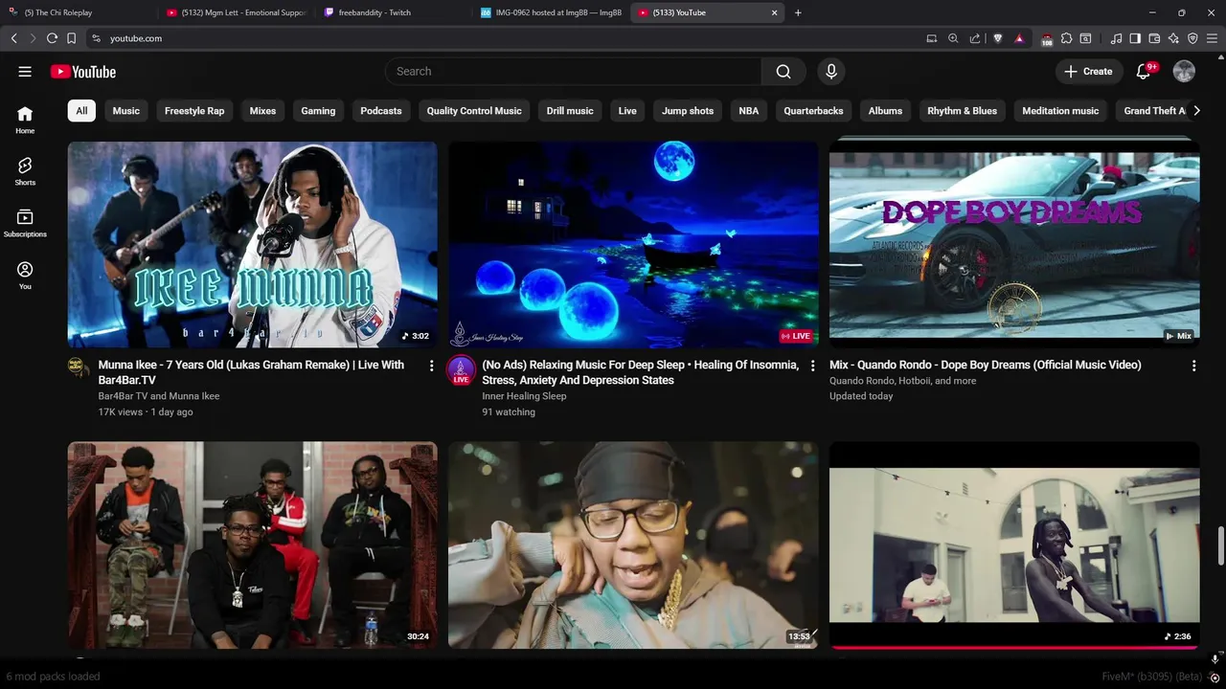Open the playlist music note icon
1226x689 pixels.
tap(1116, 38)
